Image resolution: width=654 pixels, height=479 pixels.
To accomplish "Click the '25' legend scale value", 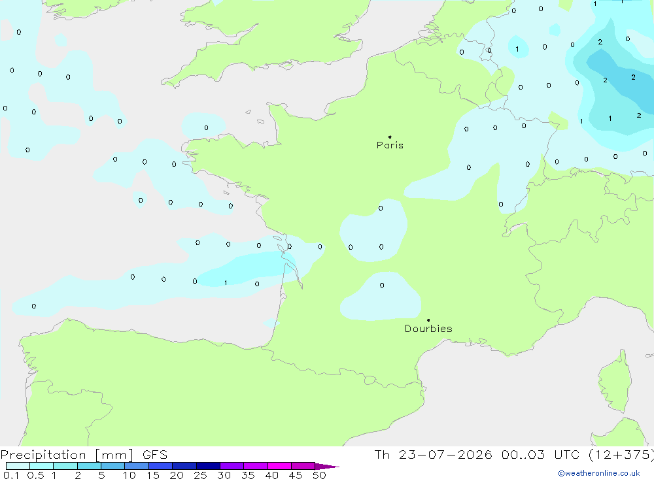I will 201,475.
